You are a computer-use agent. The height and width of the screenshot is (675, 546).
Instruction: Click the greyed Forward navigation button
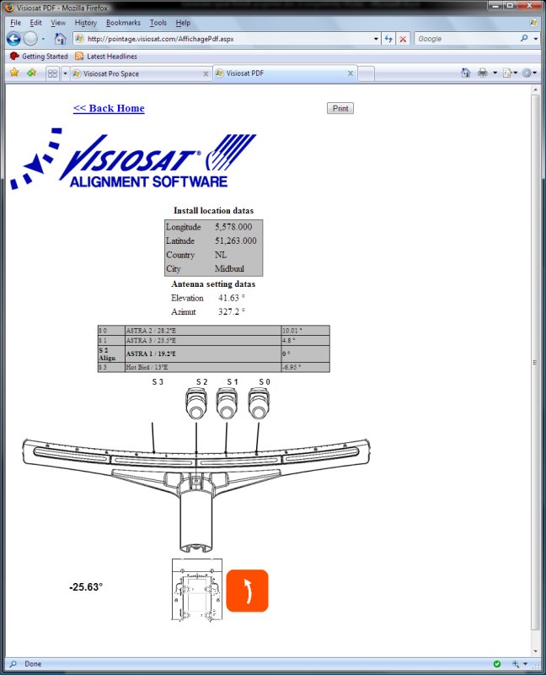[30, 39]
